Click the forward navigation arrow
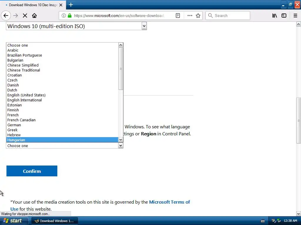The width and height of the screenshot is (301, 225). 16,16
